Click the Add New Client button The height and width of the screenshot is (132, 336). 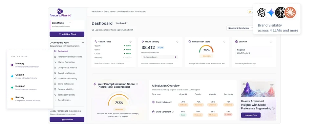coord(67,34)
